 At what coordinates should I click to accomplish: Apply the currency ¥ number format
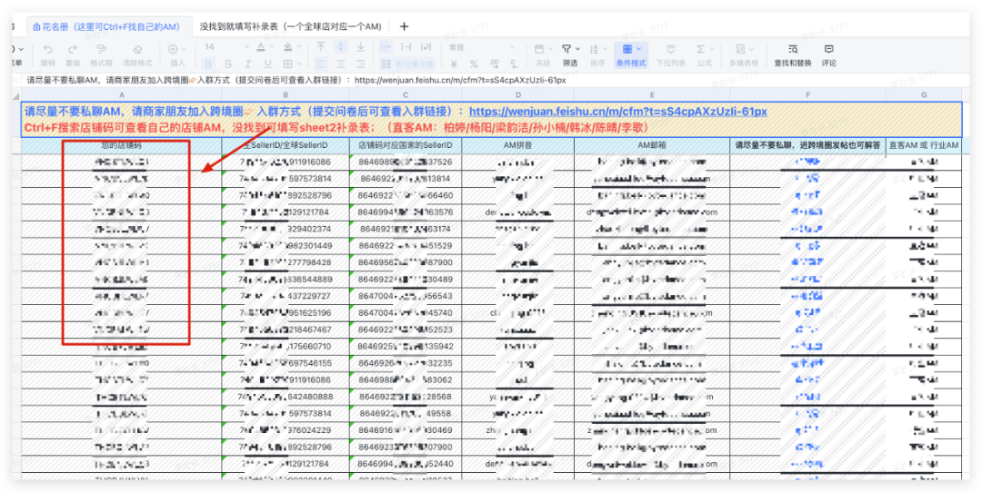[x=454, y=64]
